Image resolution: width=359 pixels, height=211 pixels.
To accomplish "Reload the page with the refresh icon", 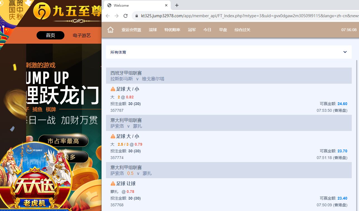I will (126, 16).
